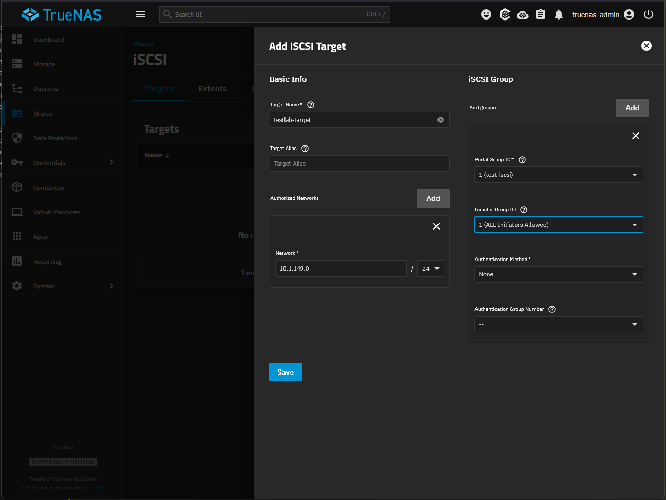Remove the iSCSI group entry
The image size is (666, 500).
tap(636, 136)
